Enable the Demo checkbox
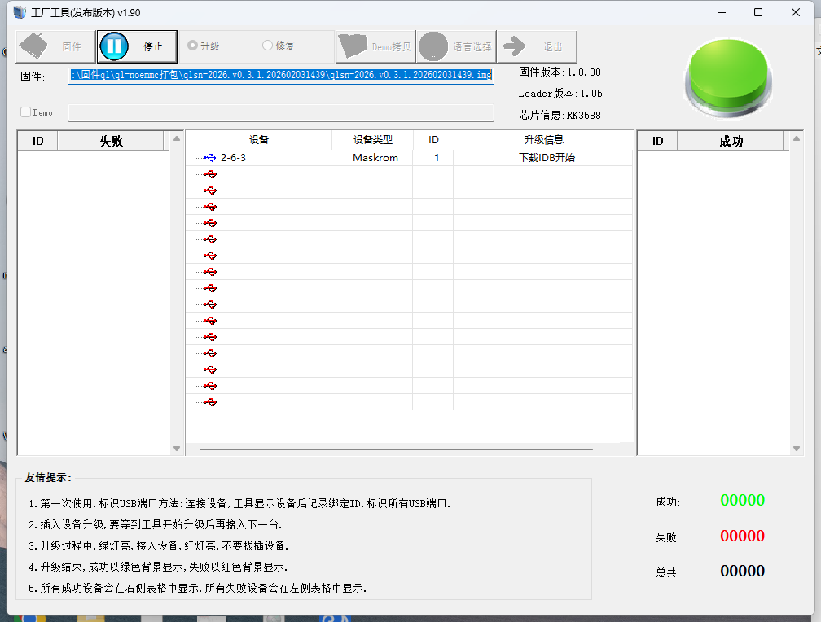This screenshot has width=821, height=622. (x=26, y=112)
